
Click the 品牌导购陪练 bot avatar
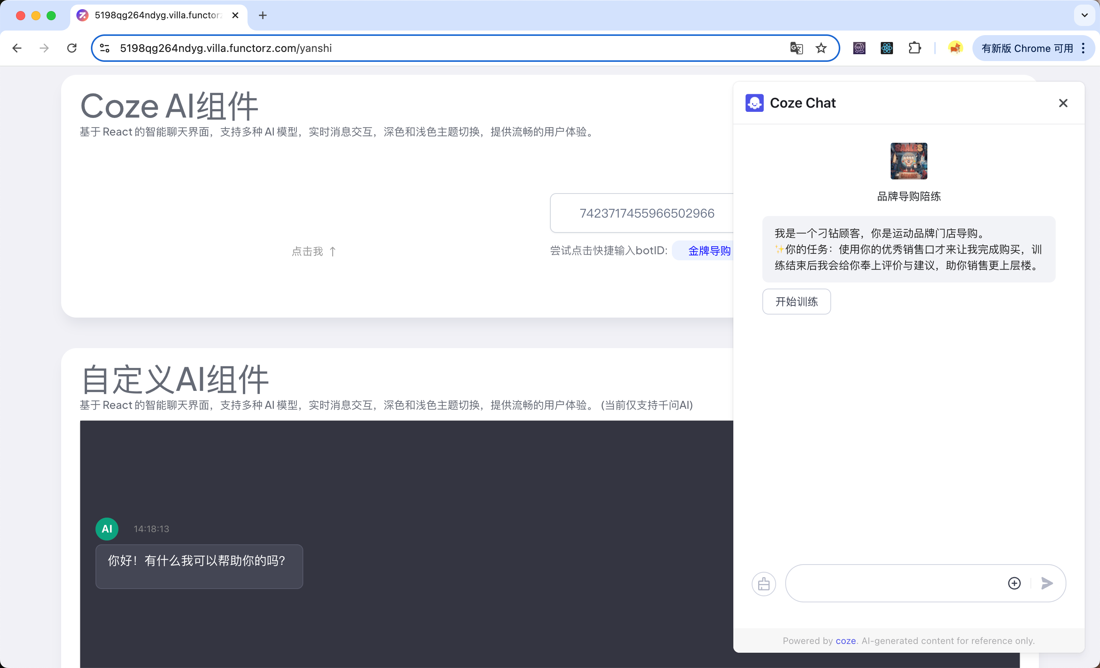pos(909,161)
